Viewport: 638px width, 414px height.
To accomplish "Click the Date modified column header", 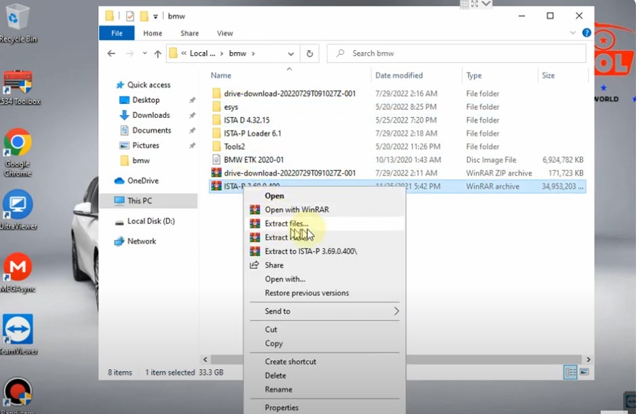I will (399, 75).
